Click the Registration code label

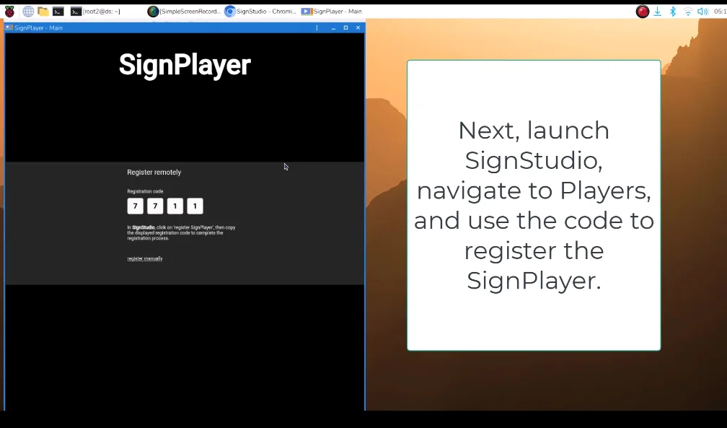tap(145, 191)
